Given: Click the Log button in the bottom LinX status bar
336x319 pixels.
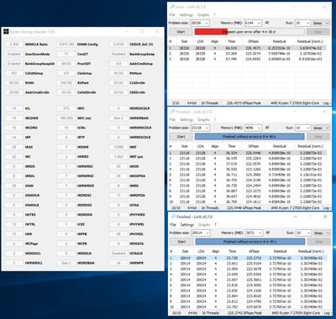Looking at the screenshot, I should 326,313.
